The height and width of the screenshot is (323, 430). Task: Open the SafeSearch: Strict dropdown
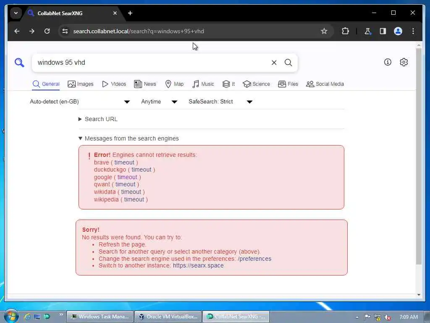pos(220,102)
